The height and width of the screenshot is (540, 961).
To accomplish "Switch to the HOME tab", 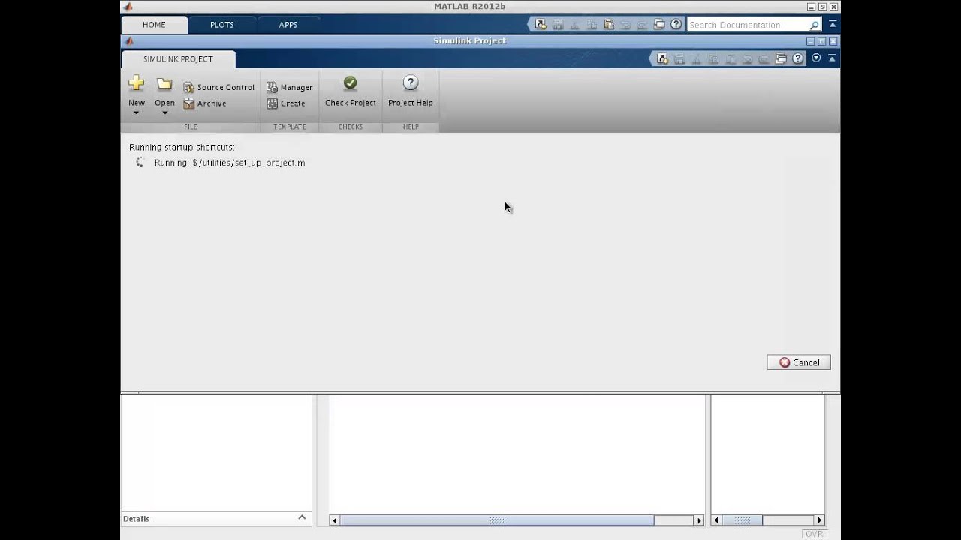I will [154, 25].
